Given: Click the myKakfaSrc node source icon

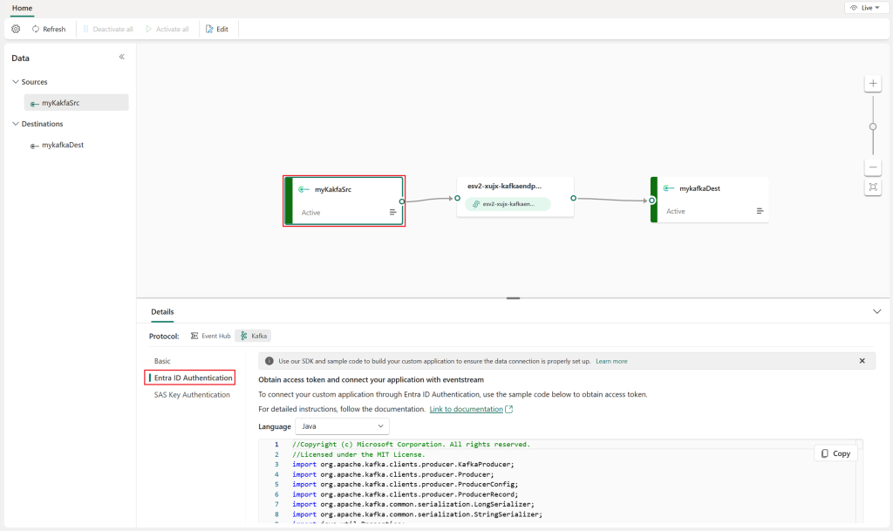Looking at the screenshot, I should point(303,189).
